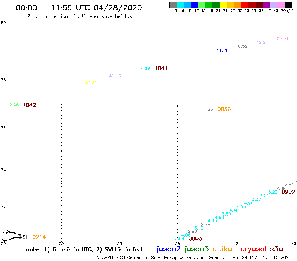Click the longitude axis label 33
Image resolution: width=297 pixels, height=261 pixels.
coord(61,243)
